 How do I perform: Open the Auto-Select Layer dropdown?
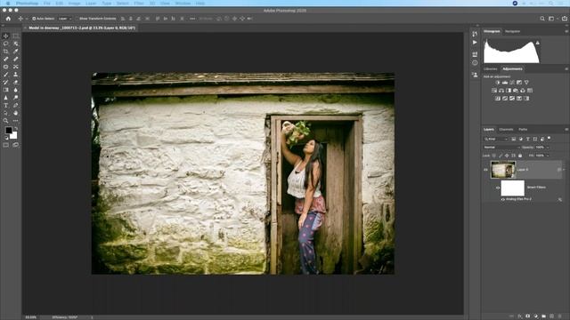(x=65, y=19)
